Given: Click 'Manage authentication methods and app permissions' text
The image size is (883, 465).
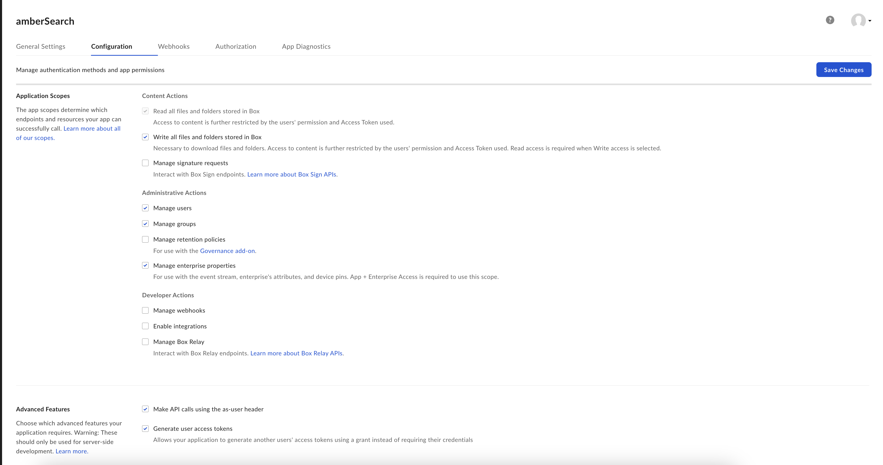Looking at the screenshot, I should pos(90,70).
